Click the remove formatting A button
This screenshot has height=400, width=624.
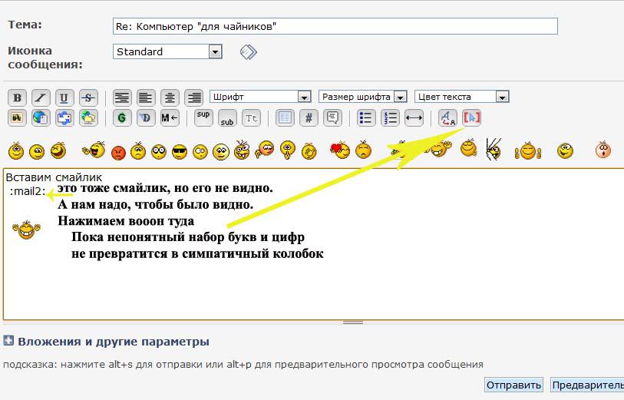pos(447,118)
